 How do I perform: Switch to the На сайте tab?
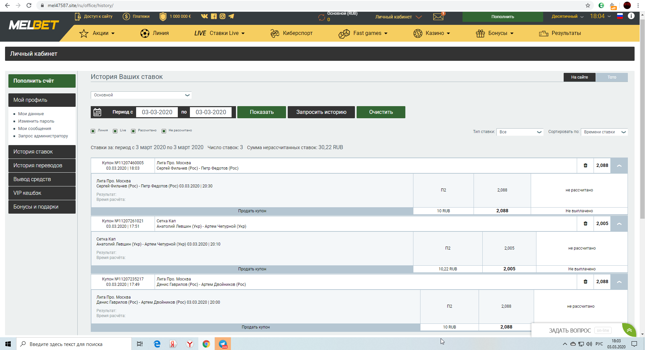coord(579,77)
